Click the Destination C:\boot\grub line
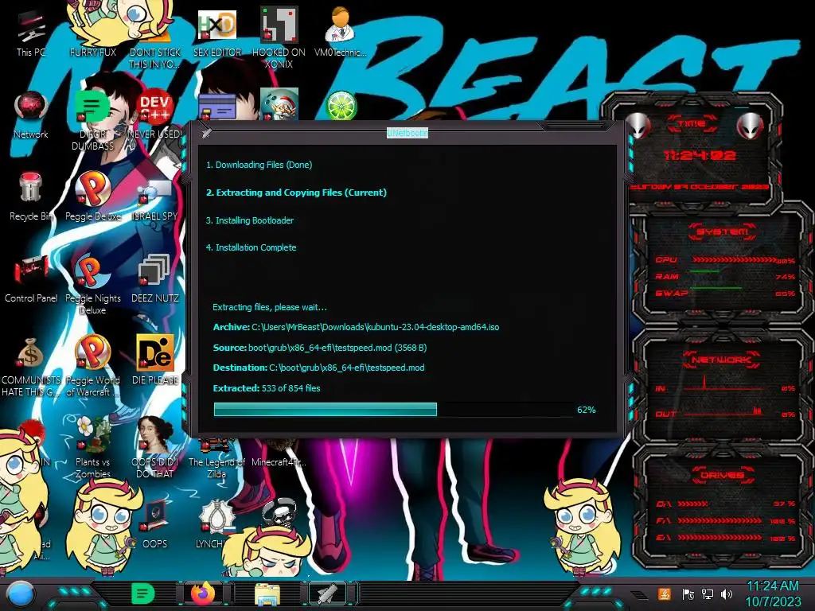Viewport: 815px width, 611px height. [x=318, y=368]
